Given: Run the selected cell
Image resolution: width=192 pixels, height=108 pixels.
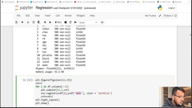Looking at the screenshot, I should pos(58,22).
